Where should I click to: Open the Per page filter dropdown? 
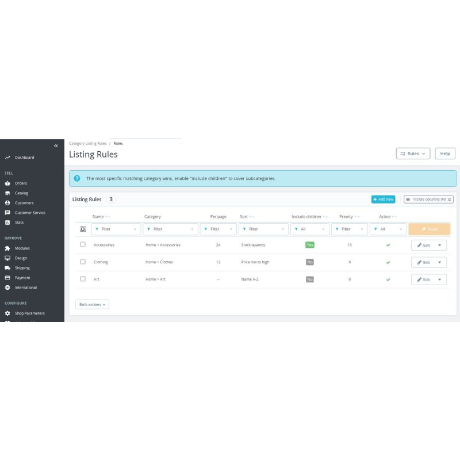[x=218, y=229]
